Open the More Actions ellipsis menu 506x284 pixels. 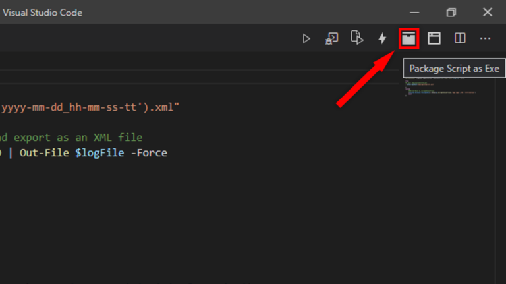tap(485, 38)
